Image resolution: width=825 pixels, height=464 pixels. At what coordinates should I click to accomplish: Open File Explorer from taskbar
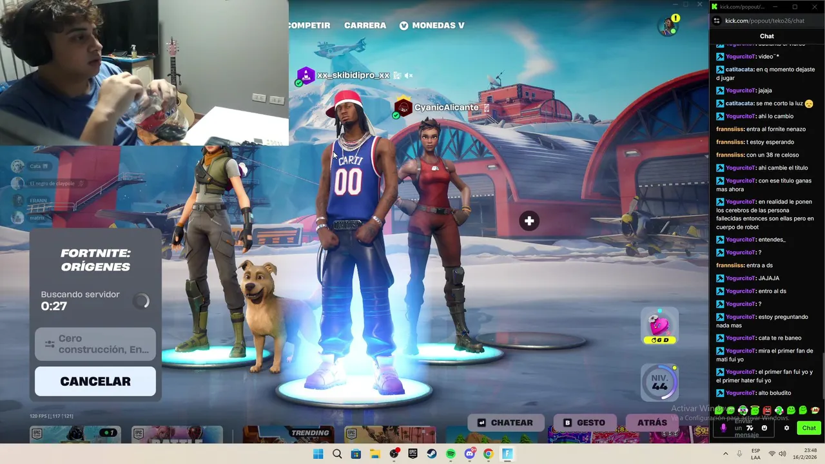click(375, 454)
